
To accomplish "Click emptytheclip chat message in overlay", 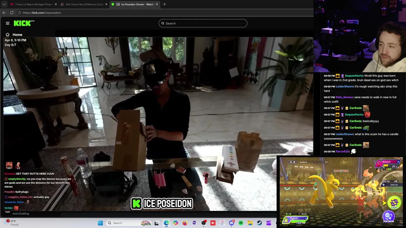I will pyautogui.click(x=38, y=183).
